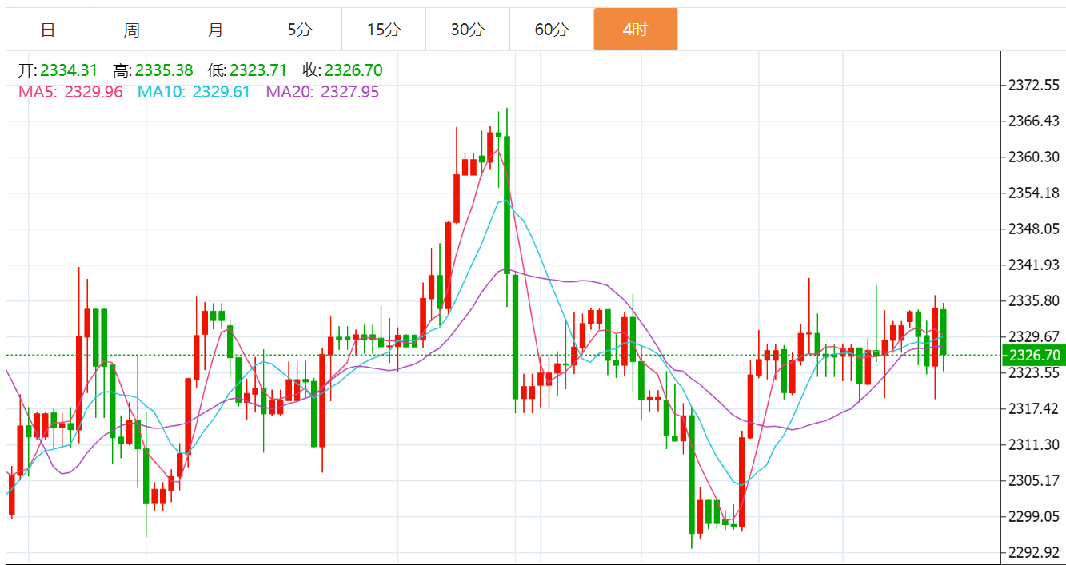Switch to the 周 (weekly) chart tab
This screenshot has width=1066, height=565.
click(132, 30)
